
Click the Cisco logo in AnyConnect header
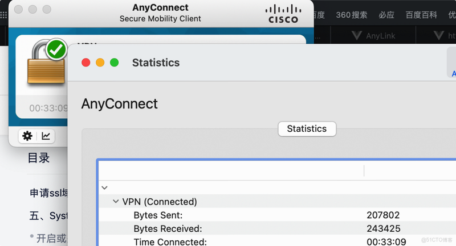(x=283, y=14)
